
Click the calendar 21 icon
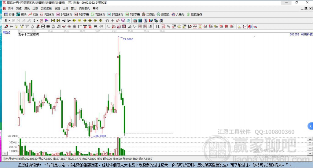135,20
